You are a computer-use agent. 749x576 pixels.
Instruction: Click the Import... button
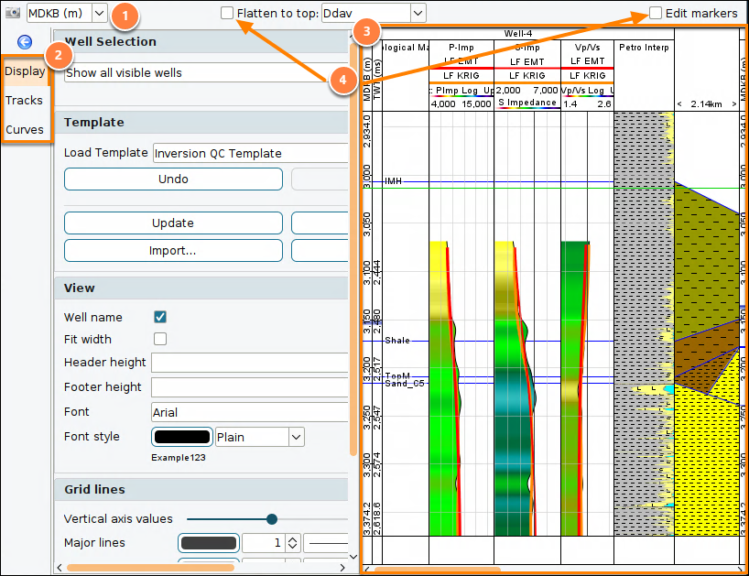pos(173,251)
